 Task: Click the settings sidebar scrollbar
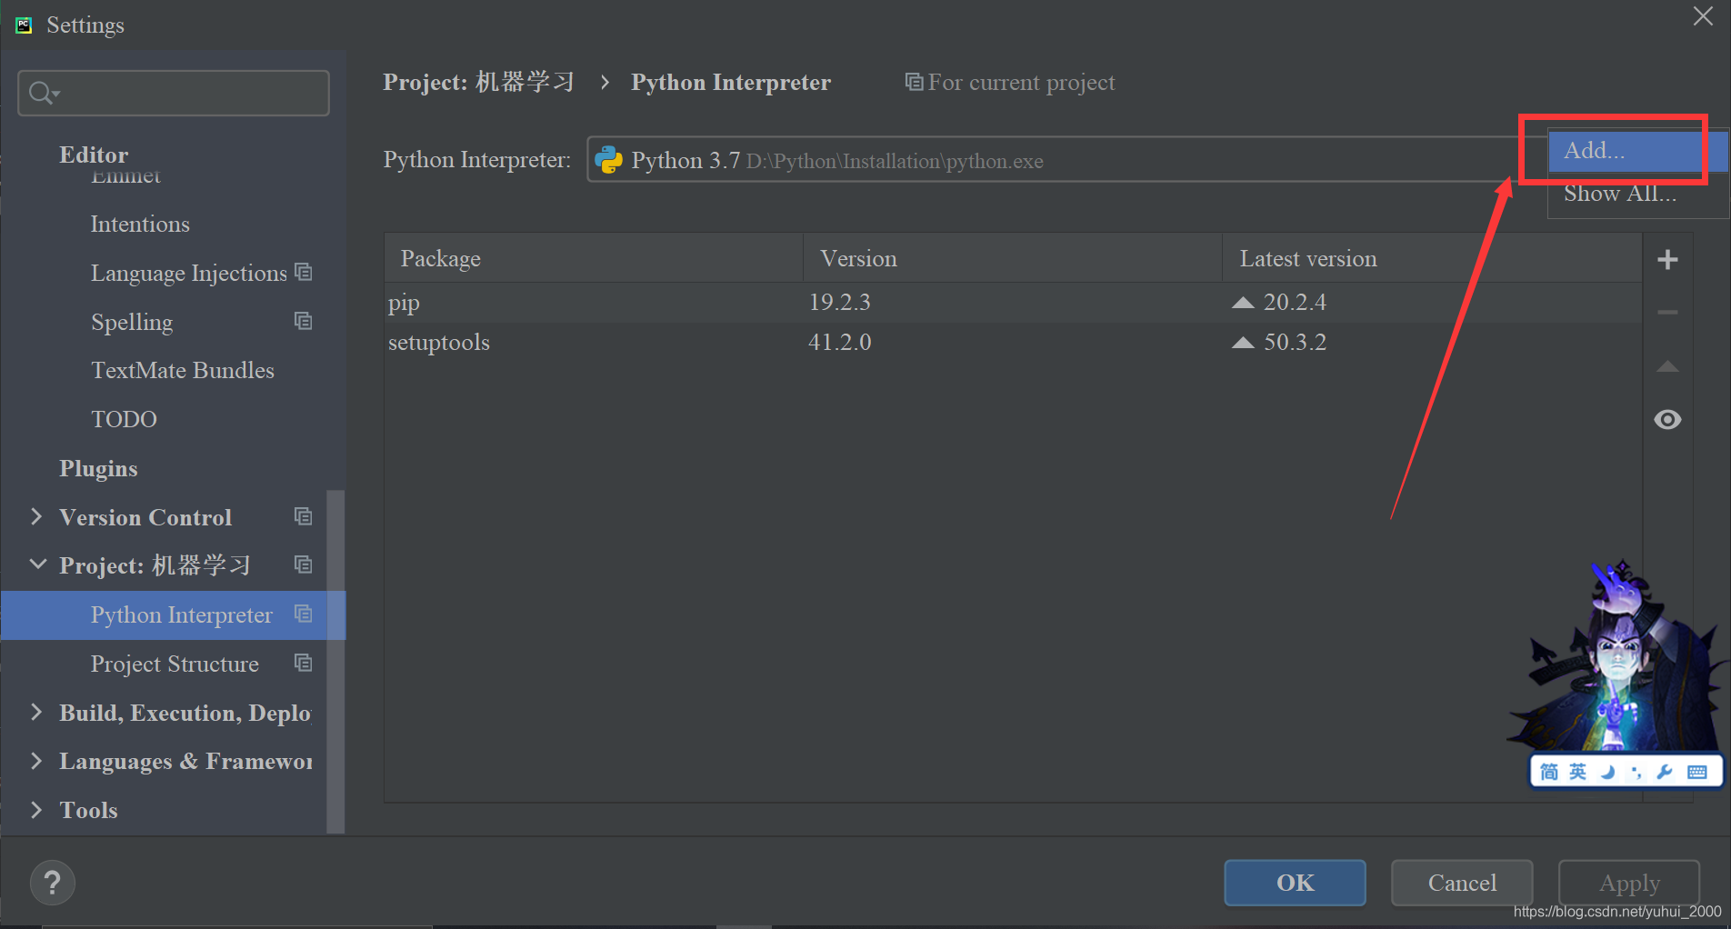(x=335, y=661)
